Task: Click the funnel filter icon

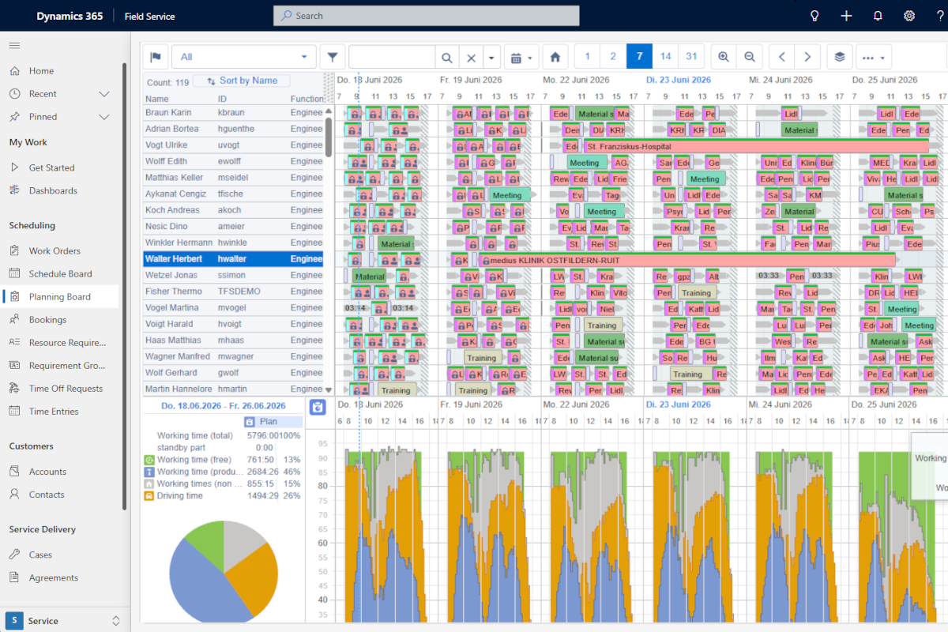Action: pyautogui.click(x=333, y=57)
